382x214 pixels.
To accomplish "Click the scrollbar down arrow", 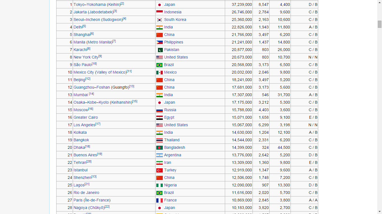I will coord(379,211).
